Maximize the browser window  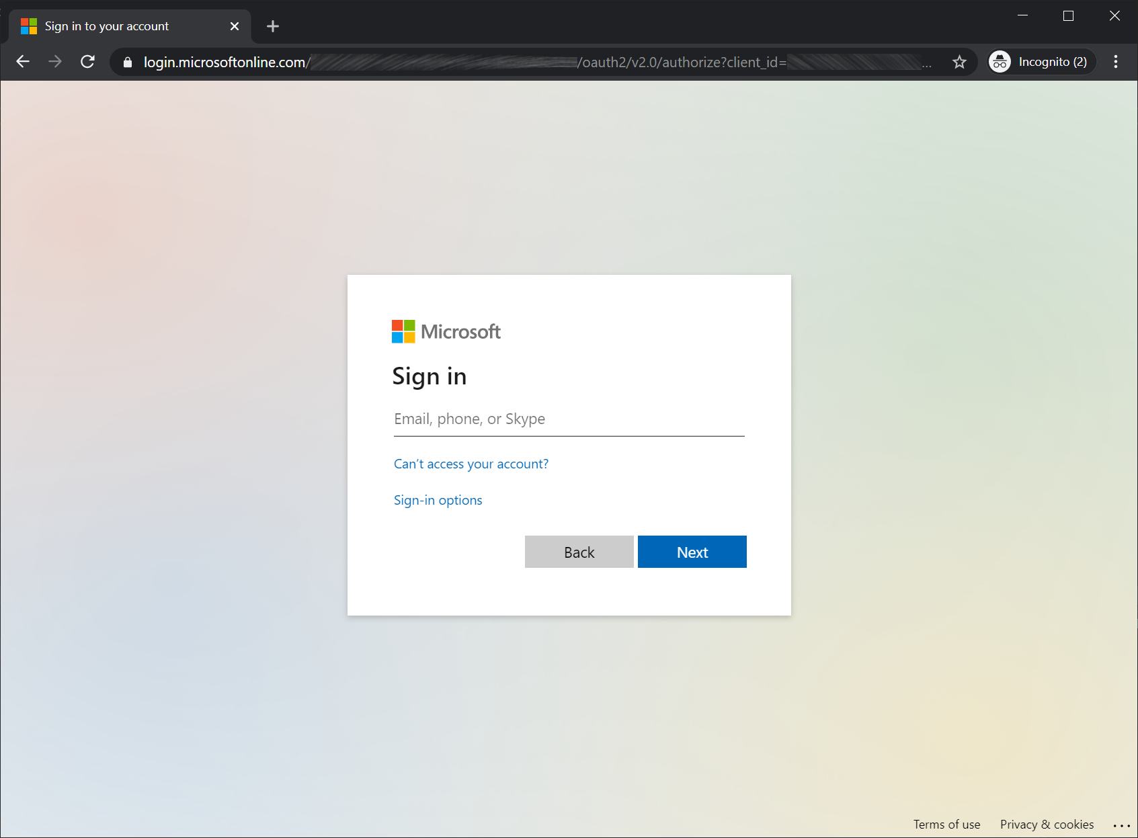click(1068, 15)
